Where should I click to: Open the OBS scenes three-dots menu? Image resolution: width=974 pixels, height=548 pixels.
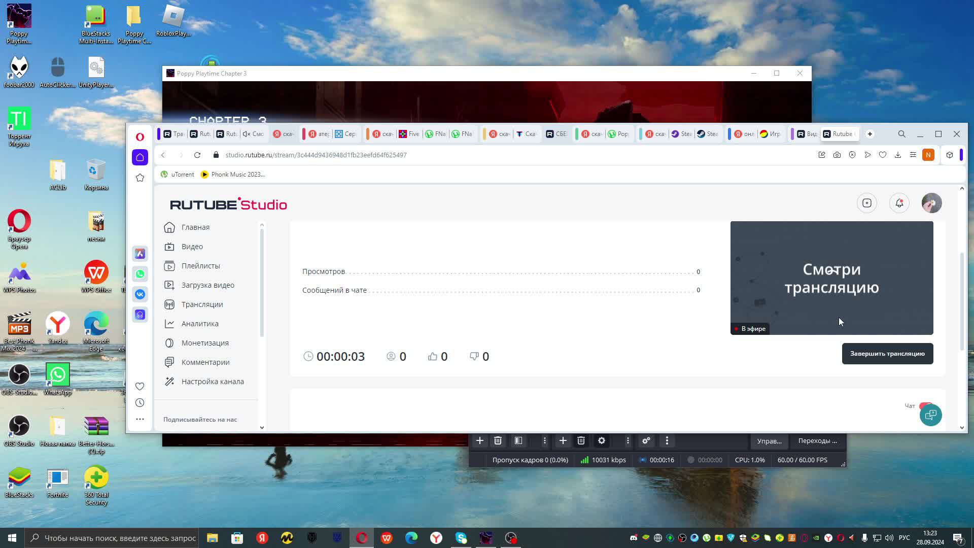pyautogui.click(x=545, y=441)
